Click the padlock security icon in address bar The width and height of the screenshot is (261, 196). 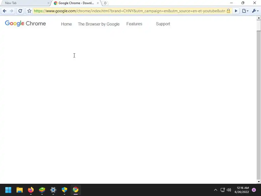click(x=228, y=11)
